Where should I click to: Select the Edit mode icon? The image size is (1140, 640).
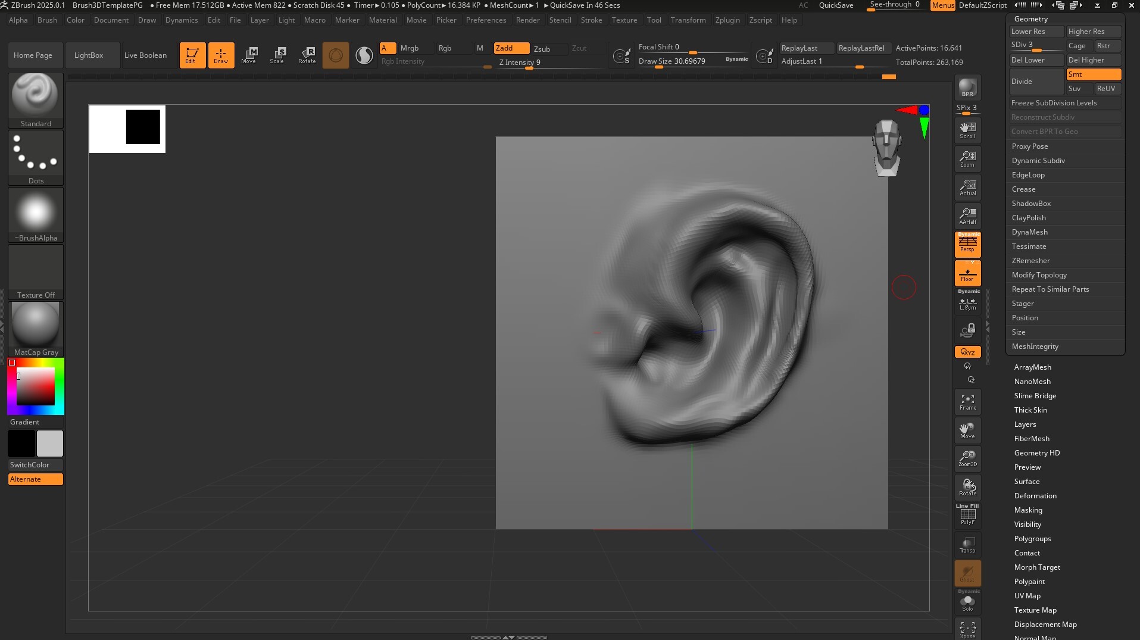point(192,55)
